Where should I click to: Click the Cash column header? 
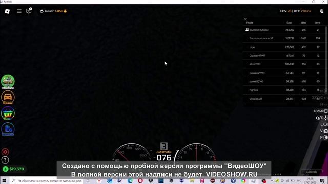point(289,22)
